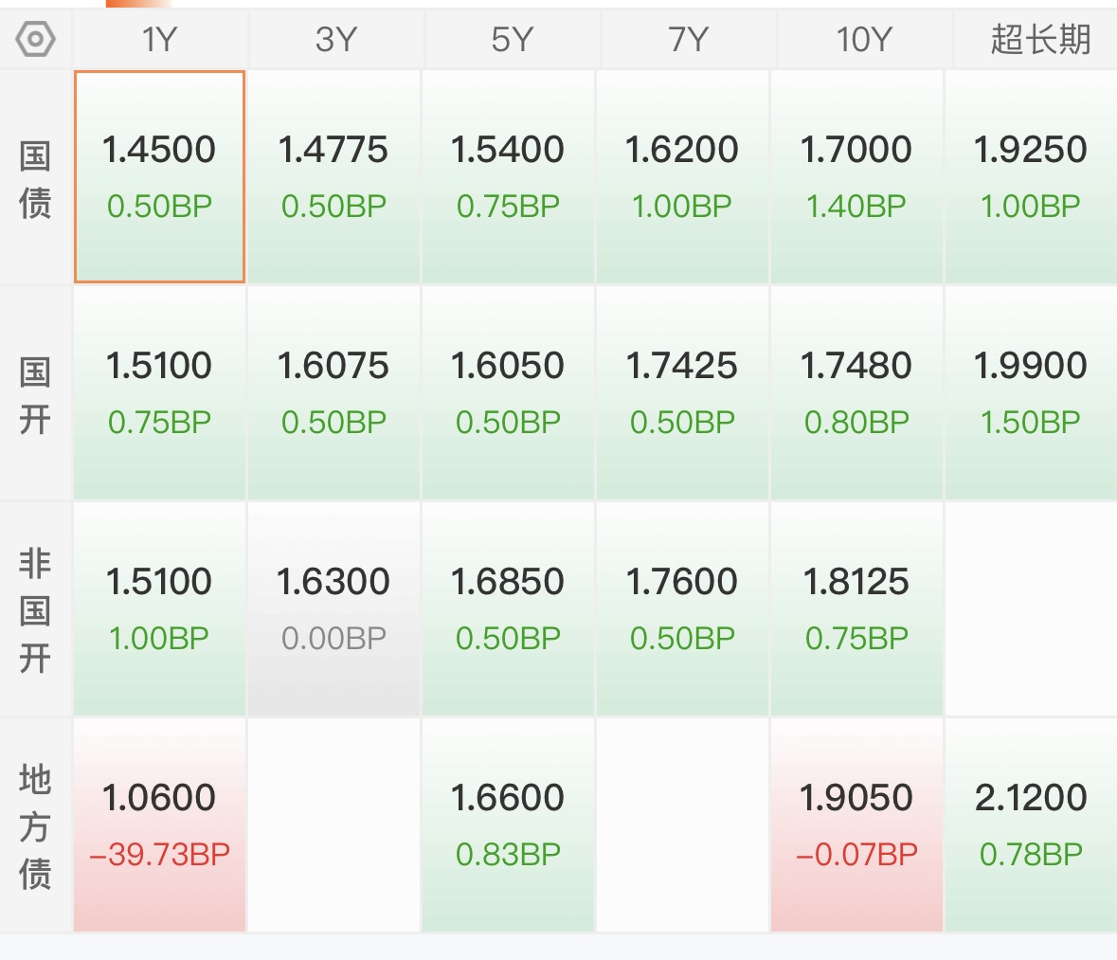
Task: Click the 地方债 row label
Action: (35, 825)
